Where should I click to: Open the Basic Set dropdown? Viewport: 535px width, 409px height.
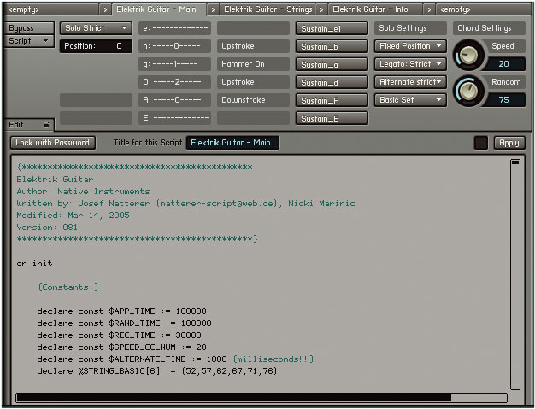[x=410, y=100]
